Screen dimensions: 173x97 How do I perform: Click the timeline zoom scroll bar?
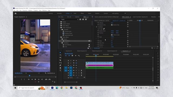(71, 82)
